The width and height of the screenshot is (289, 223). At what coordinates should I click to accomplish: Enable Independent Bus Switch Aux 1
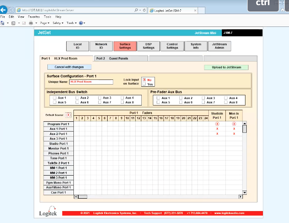(55, 98)
